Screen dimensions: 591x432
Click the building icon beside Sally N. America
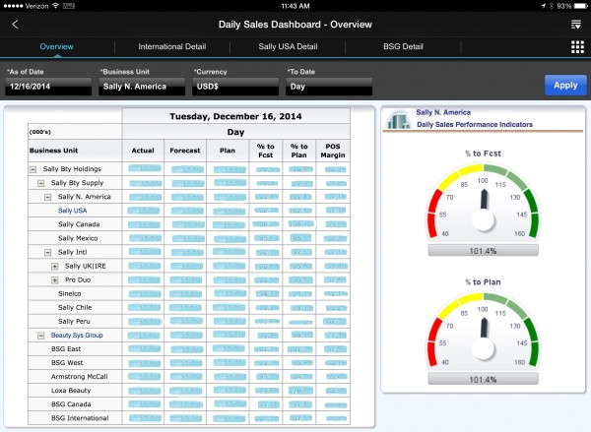click(399, 120)
